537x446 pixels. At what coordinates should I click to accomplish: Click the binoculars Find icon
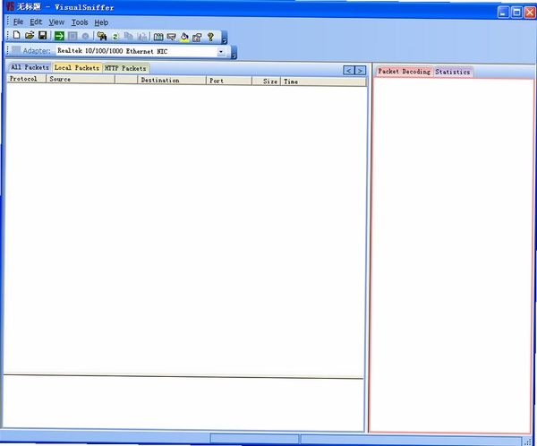click(102, 36)
